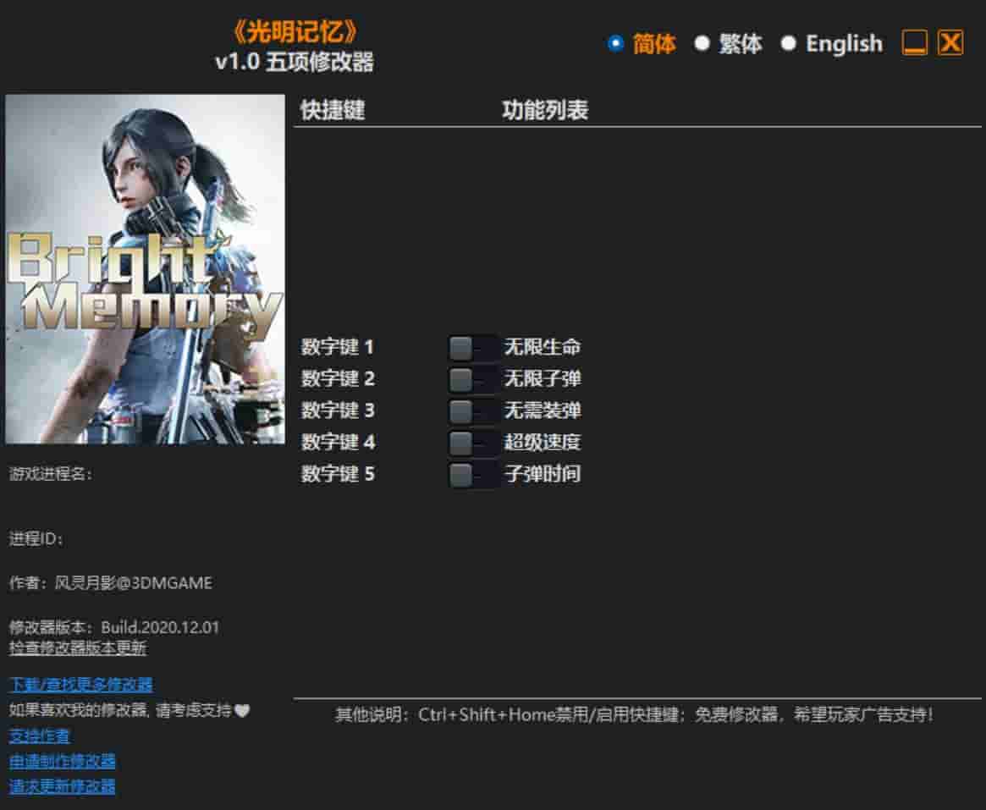Click the 数字键 1 hotkey label
This screenshot has height=810, width=986.
click(337, 347)
